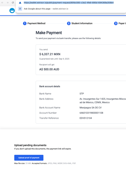Click the browser forward arrow
This screenshot has width=126, height=172.
[x=7, y=3]
